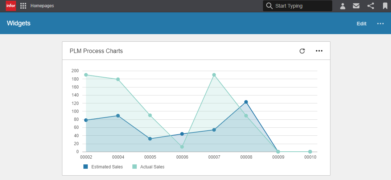Open the user profile icon
Screen dimensions: 391x180
(x=342, y=6)
